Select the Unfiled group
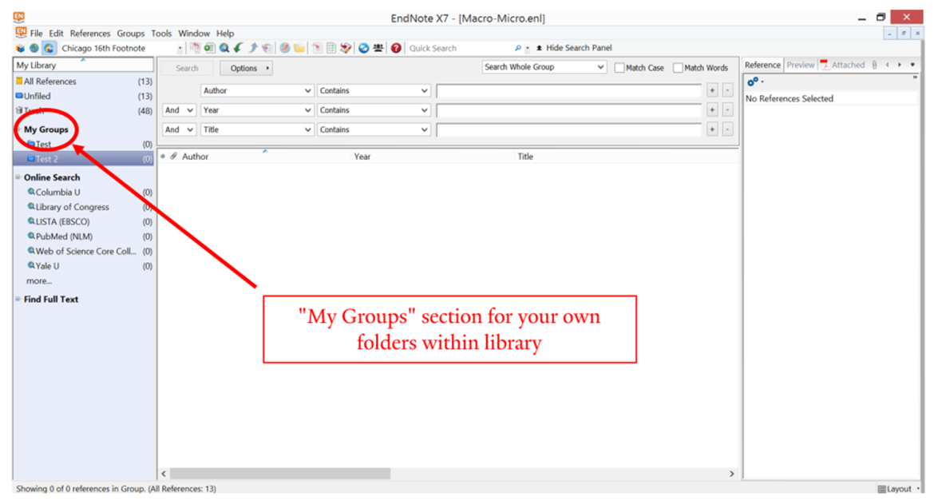934x501 pixels. click(x=83, y=96)
